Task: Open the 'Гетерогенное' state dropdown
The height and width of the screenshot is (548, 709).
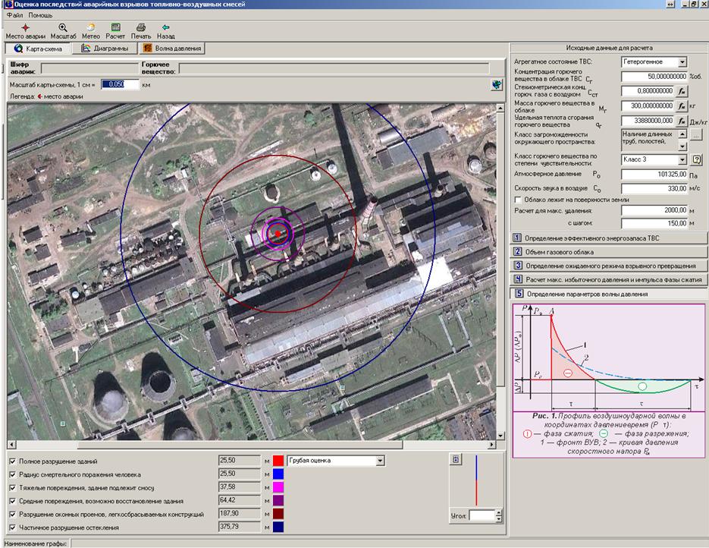Action: [682, 62]
